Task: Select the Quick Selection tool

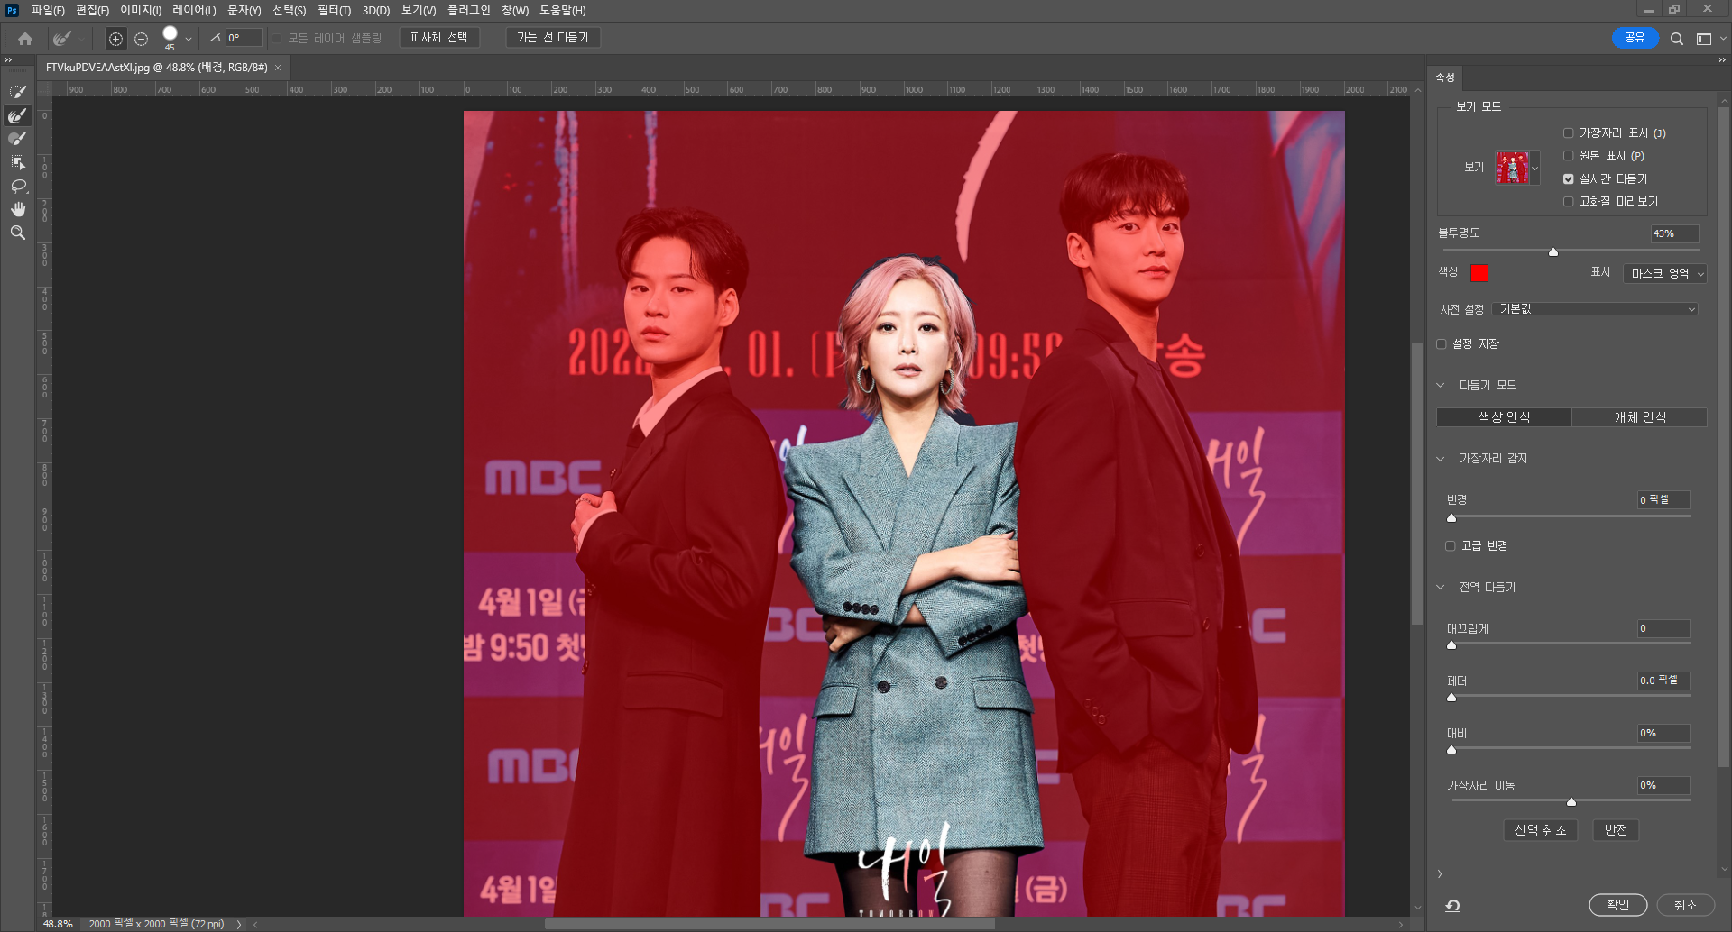Action: click(18, 92)
